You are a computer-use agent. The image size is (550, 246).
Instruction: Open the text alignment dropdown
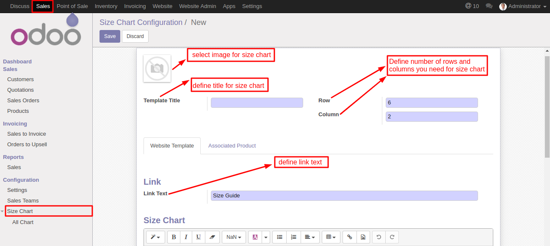pos(310,237)
